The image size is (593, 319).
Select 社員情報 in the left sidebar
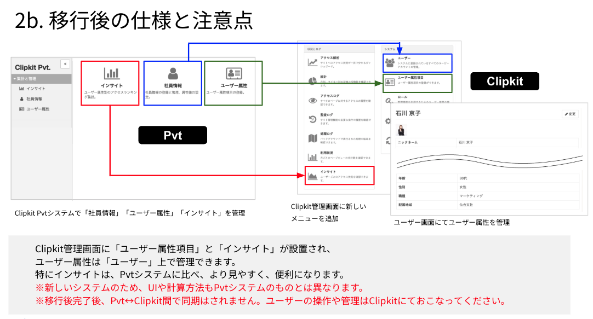[x=34, y=99]
